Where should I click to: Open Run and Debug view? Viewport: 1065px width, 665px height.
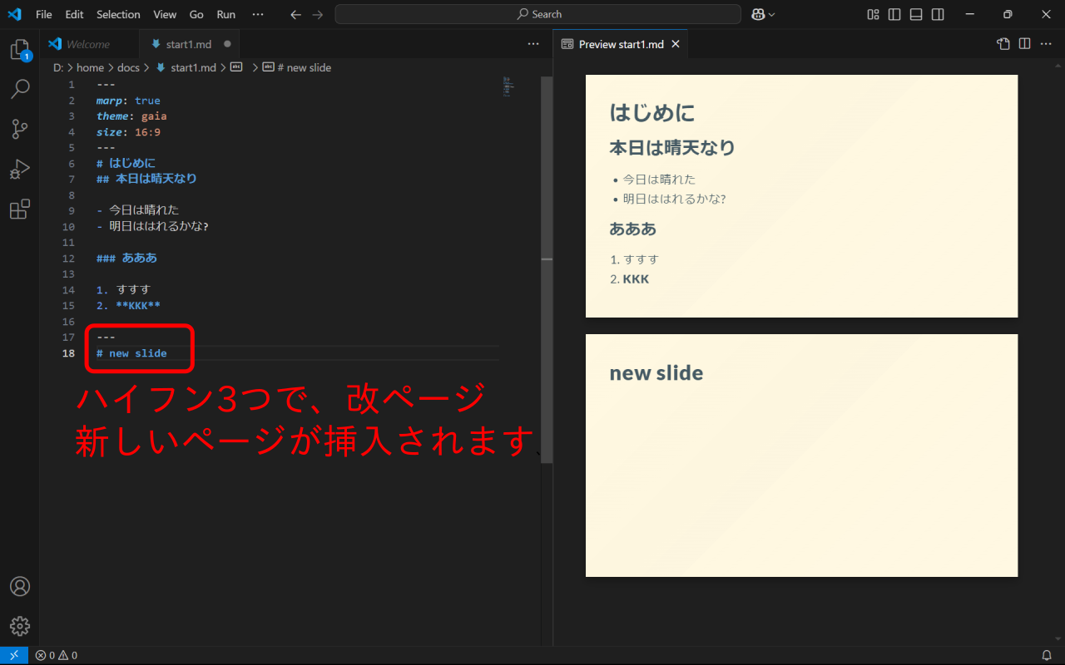20,170
